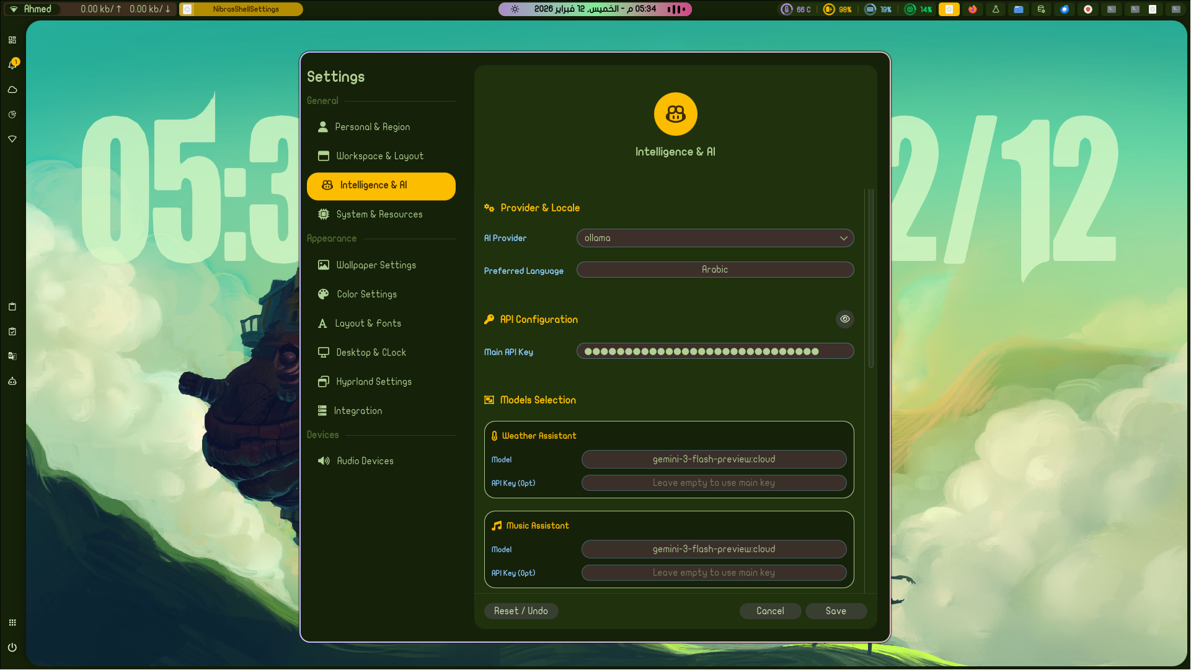
Task: Click the Preferred Language field showing Arabic
Action: [x=715, y=270]
